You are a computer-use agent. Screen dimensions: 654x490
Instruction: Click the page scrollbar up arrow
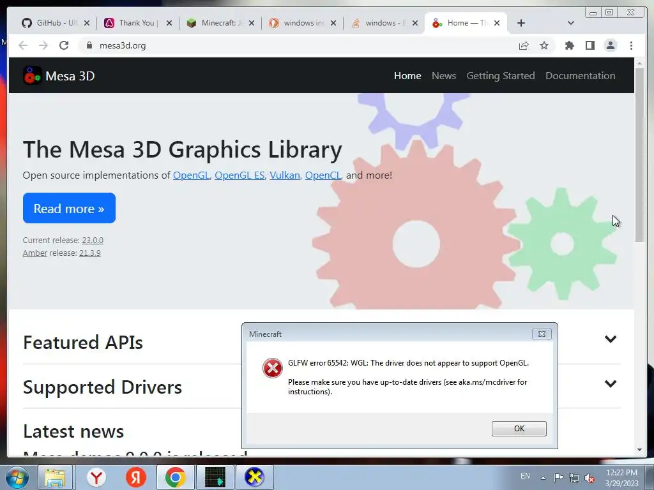coord(639,63)
